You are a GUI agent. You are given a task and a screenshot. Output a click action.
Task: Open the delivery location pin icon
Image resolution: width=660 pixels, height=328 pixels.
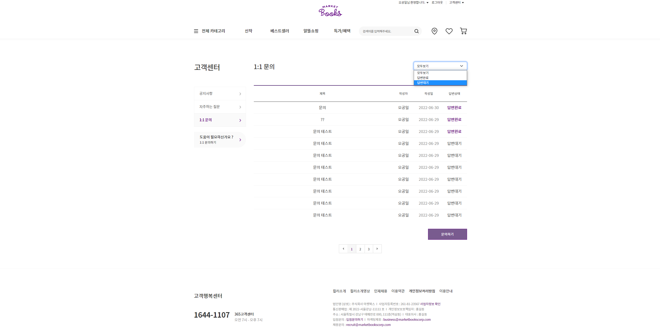(x=434, y=31)
